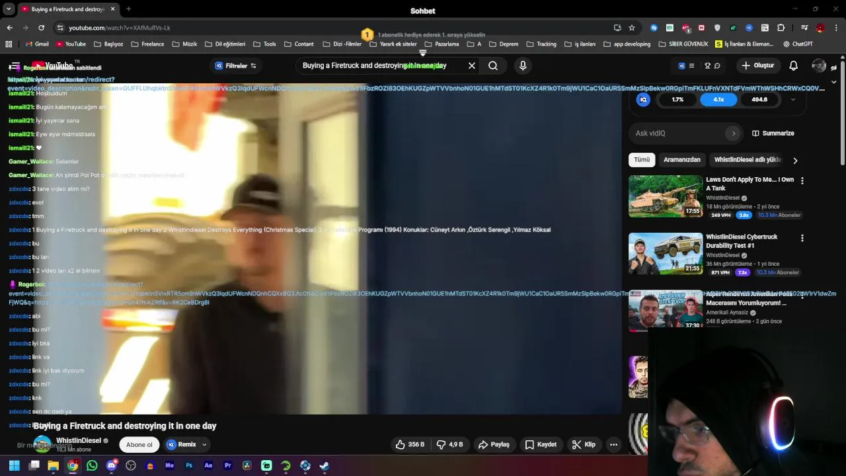Dislike the video (4,9 B thumbs down)

pos(450,444)
